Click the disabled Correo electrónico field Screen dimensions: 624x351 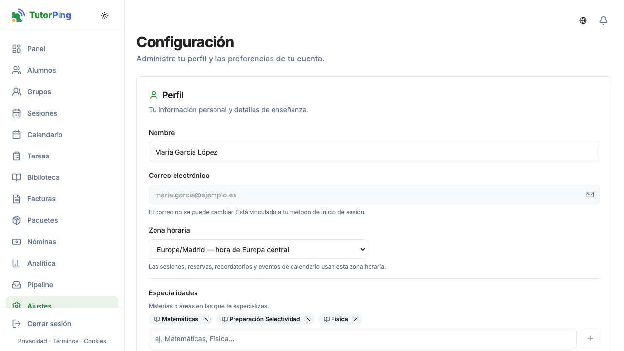coord(374,195)
